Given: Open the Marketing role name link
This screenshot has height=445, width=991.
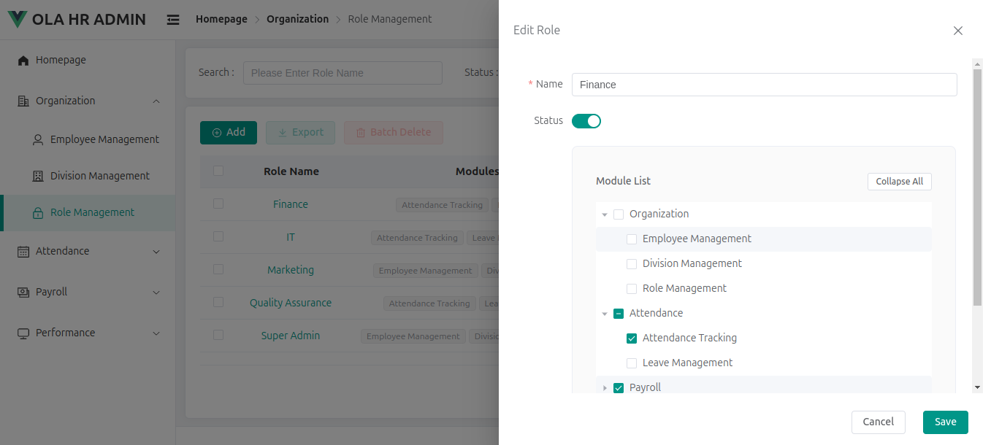Looking at the screenshot, I should click(291, 270).
